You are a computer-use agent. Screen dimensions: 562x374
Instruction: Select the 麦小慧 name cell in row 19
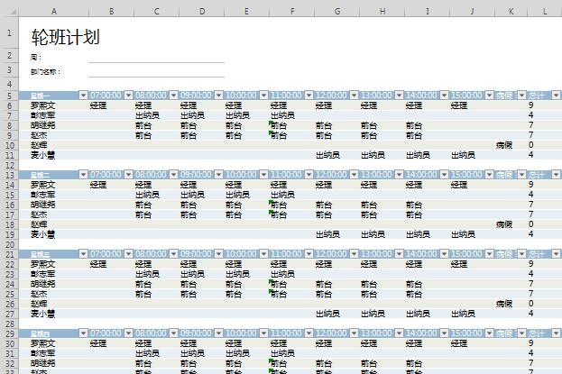(x=43, y=234)
